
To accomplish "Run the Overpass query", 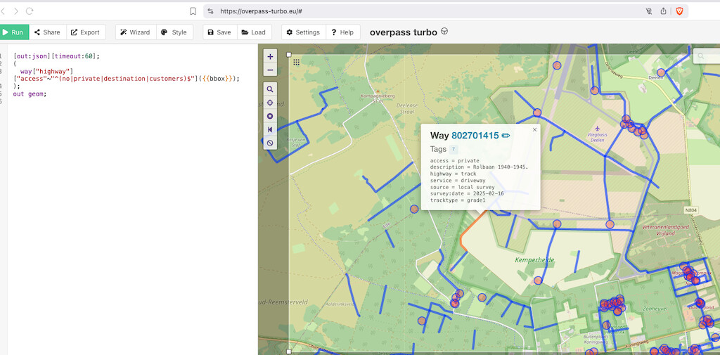I will pos(14,32).
